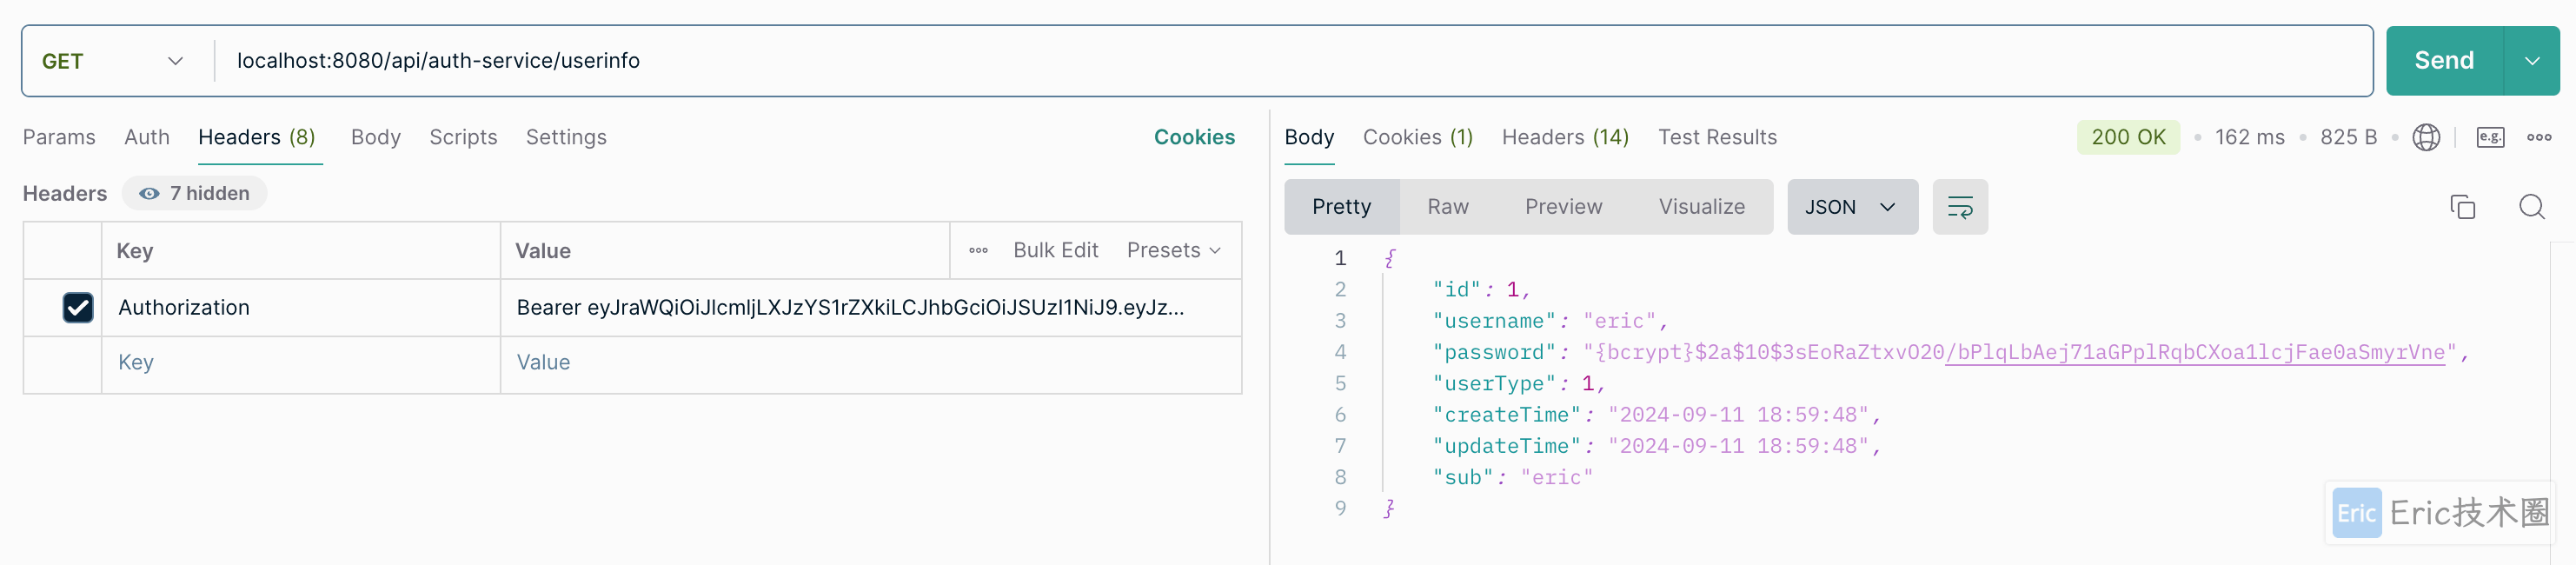This screenshot has width=2576, height=565.
Task: Select the response Body tab
Action: (x=1309, y=137)
